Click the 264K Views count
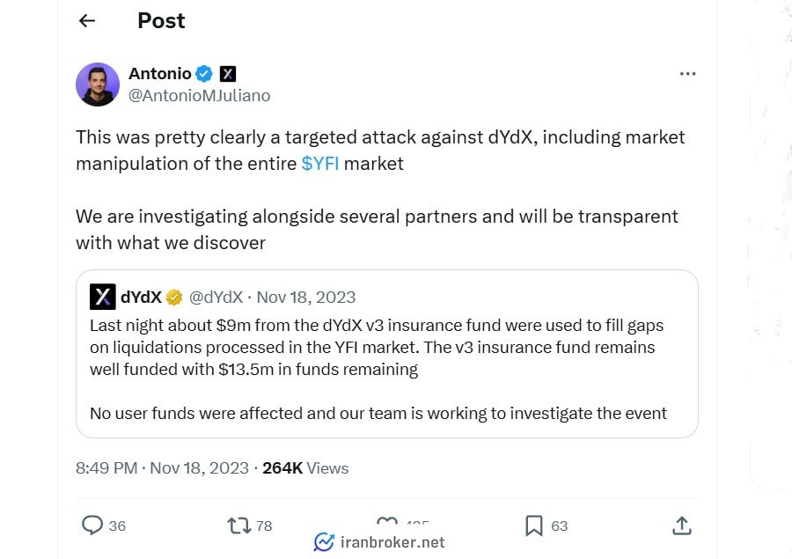 pos(305,468)
